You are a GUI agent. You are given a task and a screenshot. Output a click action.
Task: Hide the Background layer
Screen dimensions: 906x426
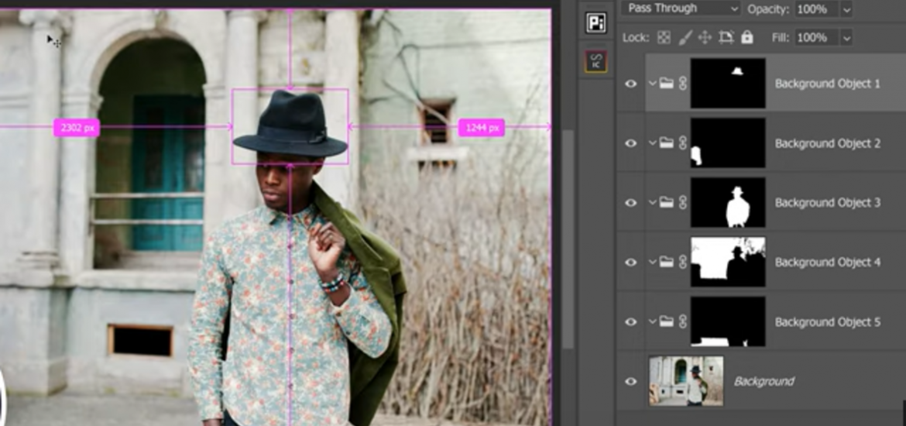coord(631,382)
